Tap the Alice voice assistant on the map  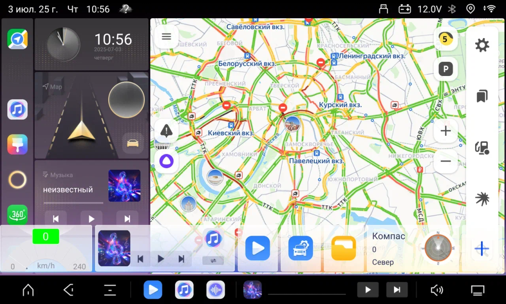[167, 161]
